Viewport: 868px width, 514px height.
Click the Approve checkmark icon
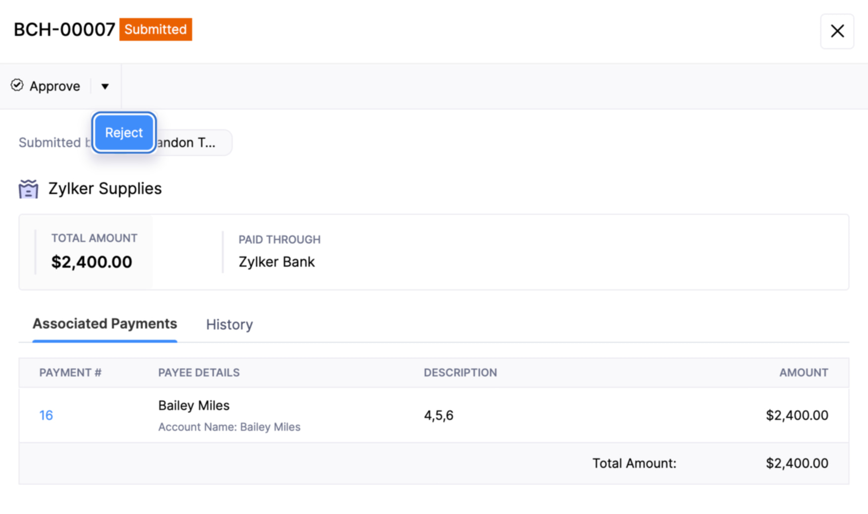click(x=17, y=86)
